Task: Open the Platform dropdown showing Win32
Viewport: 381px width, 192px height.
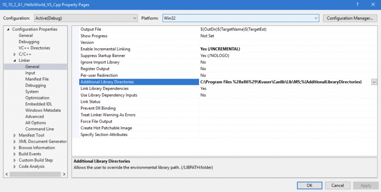Action: [x=316, y=18]
